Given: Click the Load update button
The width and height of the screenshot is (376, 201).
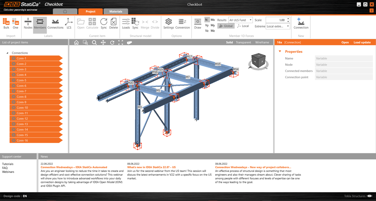Looking at the screenshot, I should click(x=362, y=42).
